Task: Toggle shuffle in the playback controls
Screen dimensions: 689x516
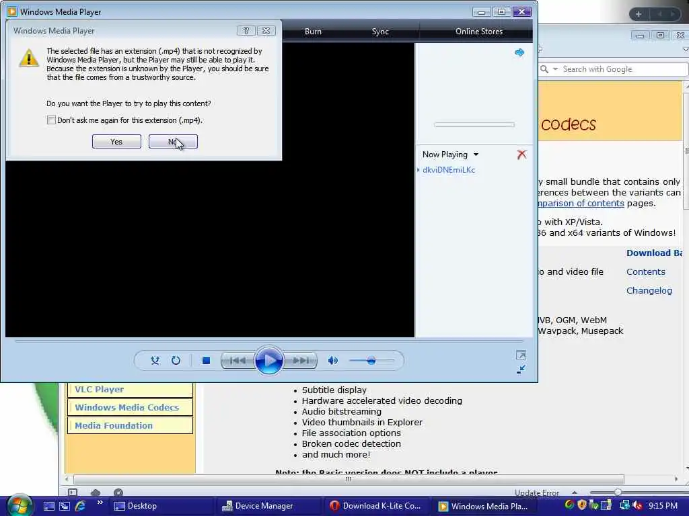Action: pos(155,361)
